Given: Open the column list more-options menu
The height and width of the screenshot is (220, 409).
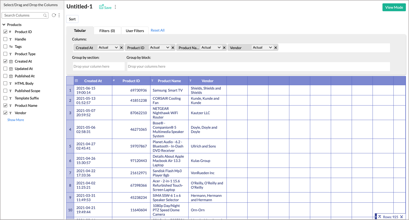Looking at the screenshot, I should pos(59,15).
